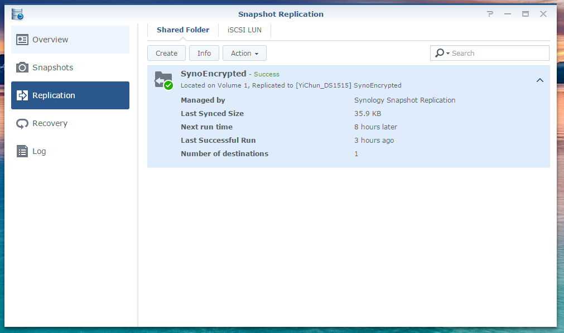Viewport: 564px width, 333px height.
Task: Collapse the SynoEncrypted details chevron
Action: coord(540,80)
